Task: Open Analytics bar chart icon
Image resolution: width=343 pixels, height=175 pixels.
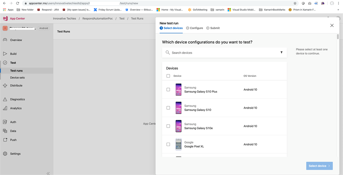Action: (5, 108)
